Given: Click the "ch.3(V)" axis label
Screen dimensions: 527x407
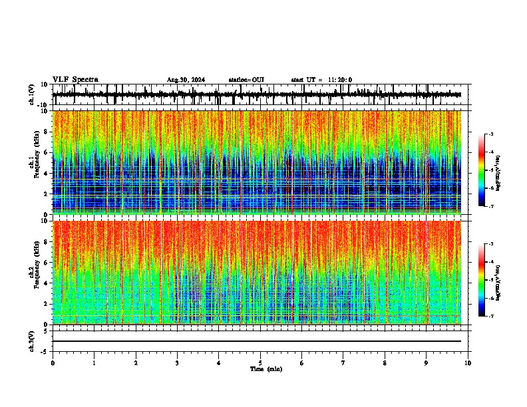Looking at the screenshot, I should click(x=32, y=341).
